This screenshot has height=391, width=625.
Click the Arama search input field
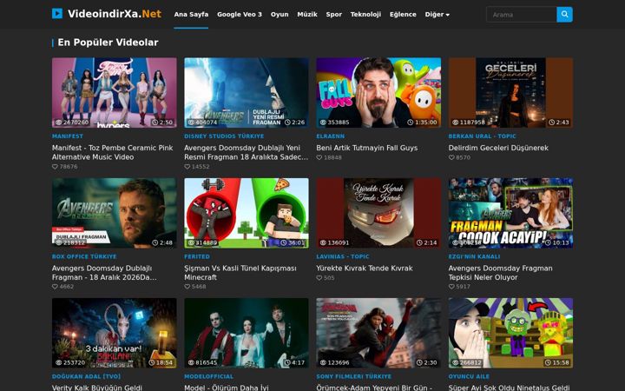click(x=522, y=15)
